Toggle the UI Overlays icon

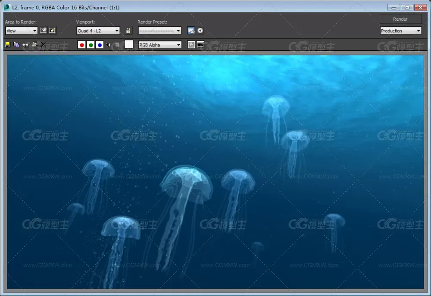(x=191, y=45)
